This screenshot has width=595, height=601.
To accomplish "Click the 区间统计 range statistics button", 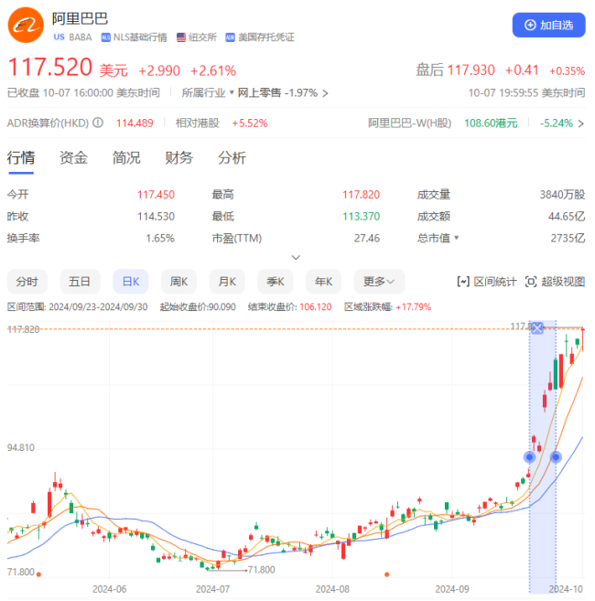I will [487, 282].
